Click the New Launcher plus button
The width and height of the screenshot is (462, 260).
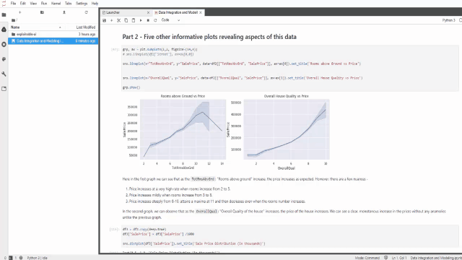(19, 12)
